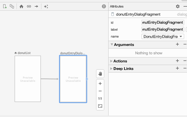Click the nested graph icon
The height and width of the screenshot is (117, 187).
click(12, 6)
